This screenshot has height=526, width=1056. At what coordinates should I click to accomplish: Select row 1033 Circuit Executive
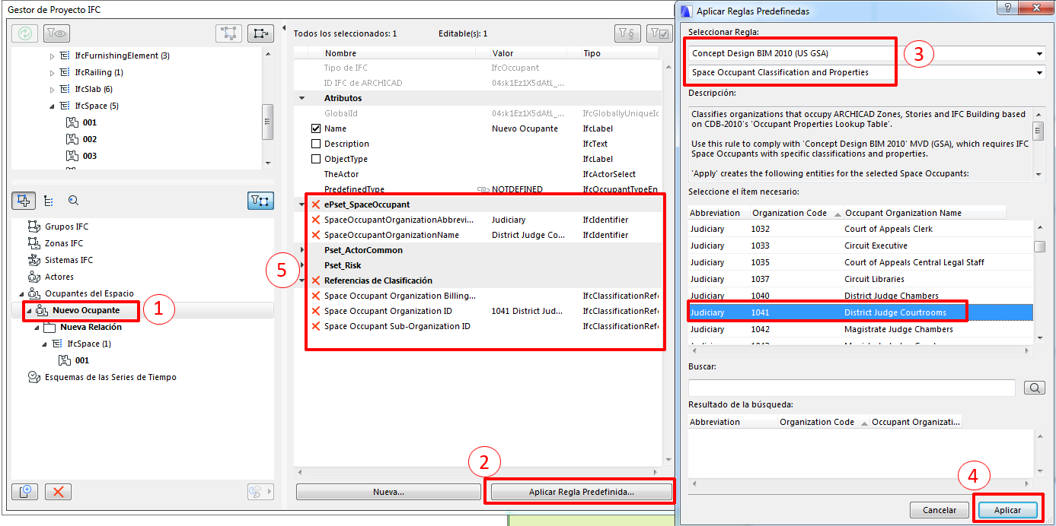860,246
